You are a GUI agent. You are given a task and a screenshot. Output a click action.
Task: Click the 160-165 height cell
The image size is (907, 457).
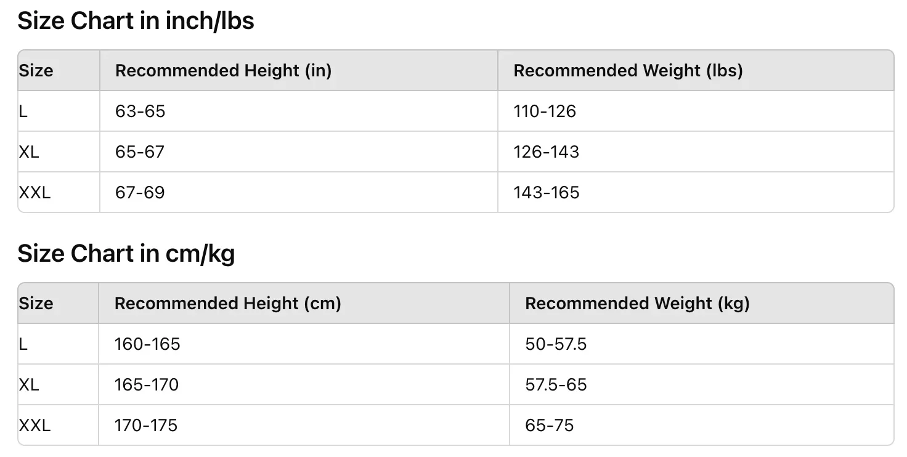[x=147, y=344]
